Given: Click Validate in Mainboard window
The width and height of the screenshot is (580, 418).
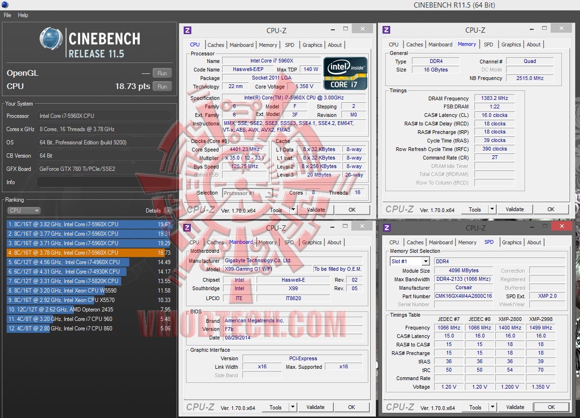Looking at the screenshot, I should (315, 407).
